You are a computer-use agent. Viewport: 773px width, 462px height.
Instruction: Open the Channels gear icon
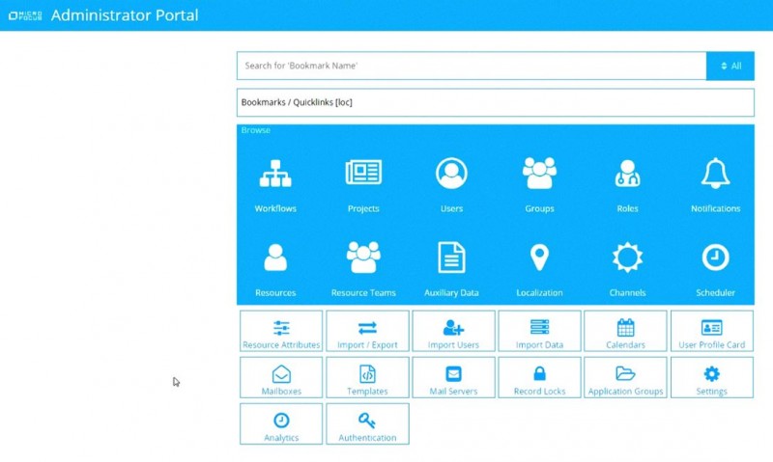pos(627,258)
